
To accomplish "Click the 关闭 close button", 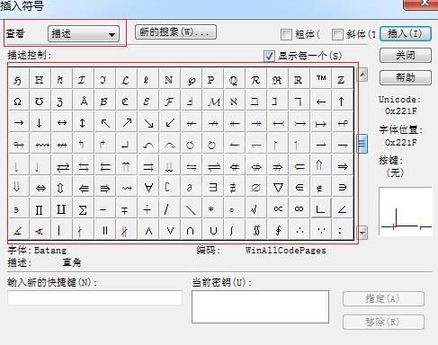I will coord(406,55).
